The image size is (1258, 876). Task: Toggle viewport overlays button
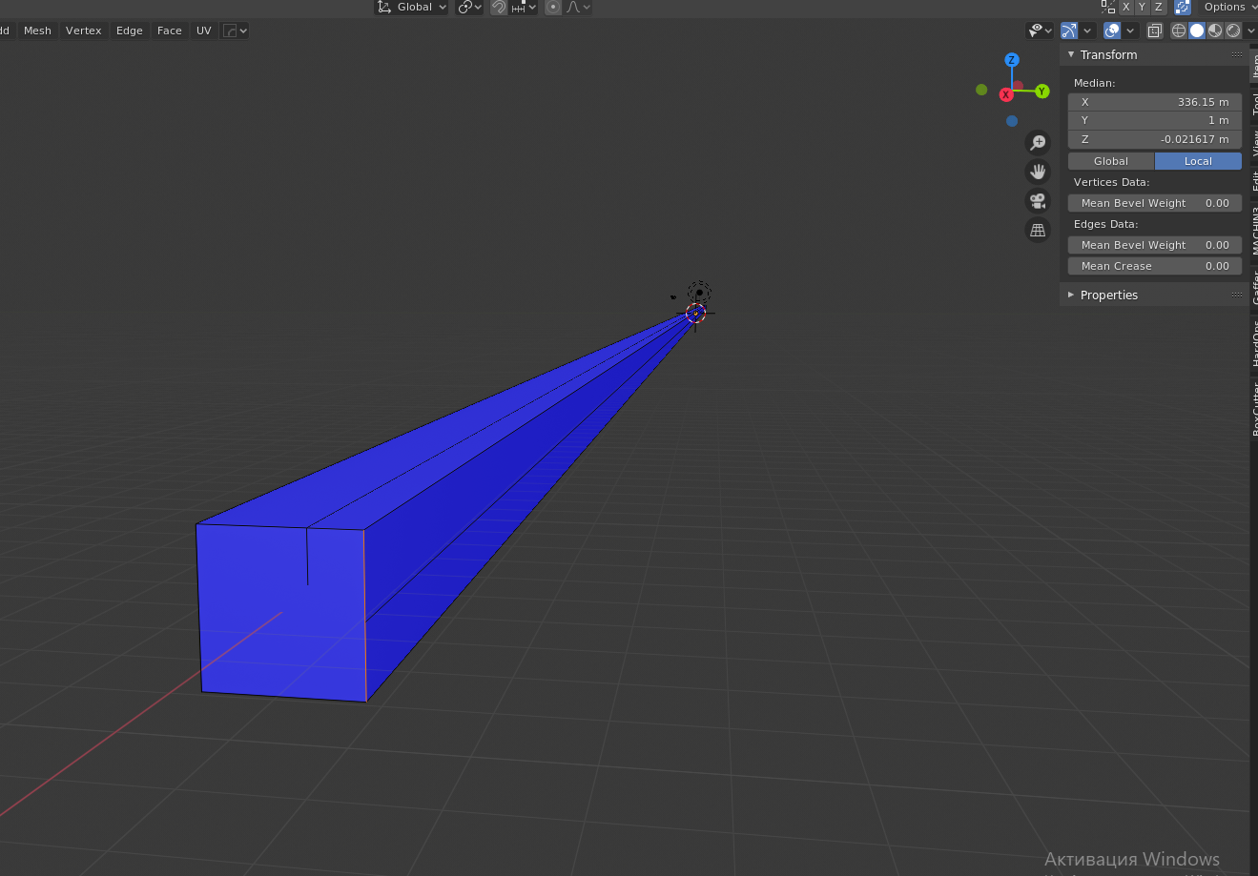coord(1112,31)
